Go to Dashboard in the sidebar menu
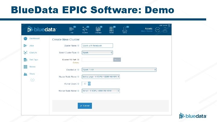 click(34, 39)
